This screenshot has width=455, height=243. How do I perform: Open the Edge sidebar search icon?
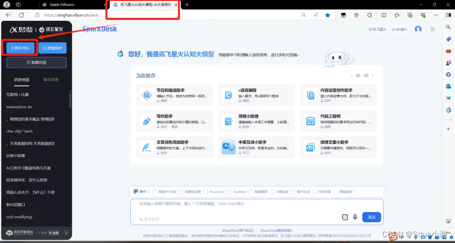(448, 27)
